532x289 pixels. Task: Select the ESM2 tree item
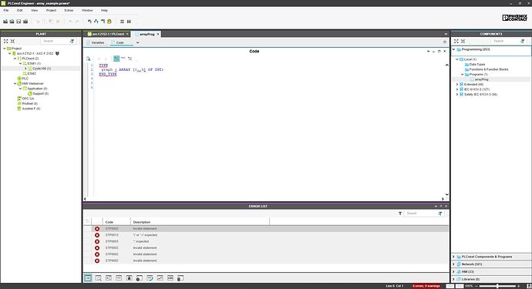[29, 74]
